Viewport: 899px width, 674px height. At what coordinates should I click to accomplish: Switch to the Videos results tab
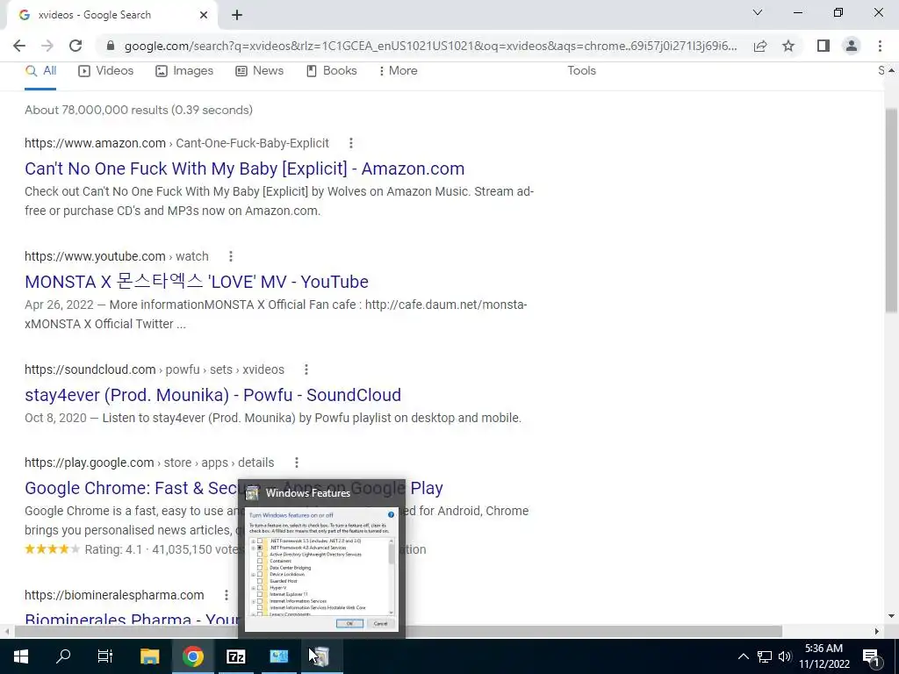106,70
